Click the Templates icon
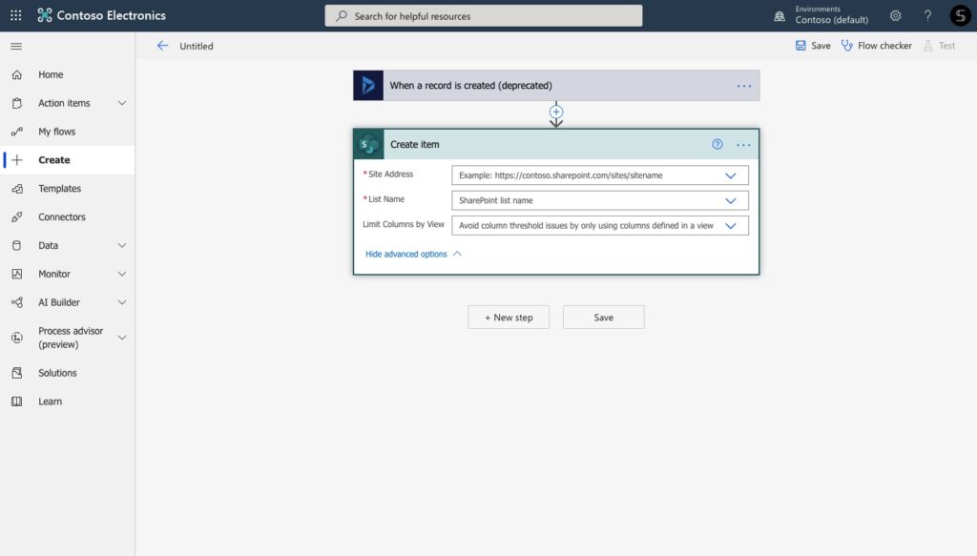This screenshot has width=977, height=556. pos(17,189)
